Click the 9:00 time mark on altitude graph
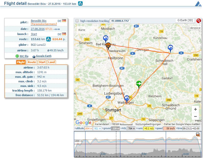The image size is (203, 158). [144, 154]
